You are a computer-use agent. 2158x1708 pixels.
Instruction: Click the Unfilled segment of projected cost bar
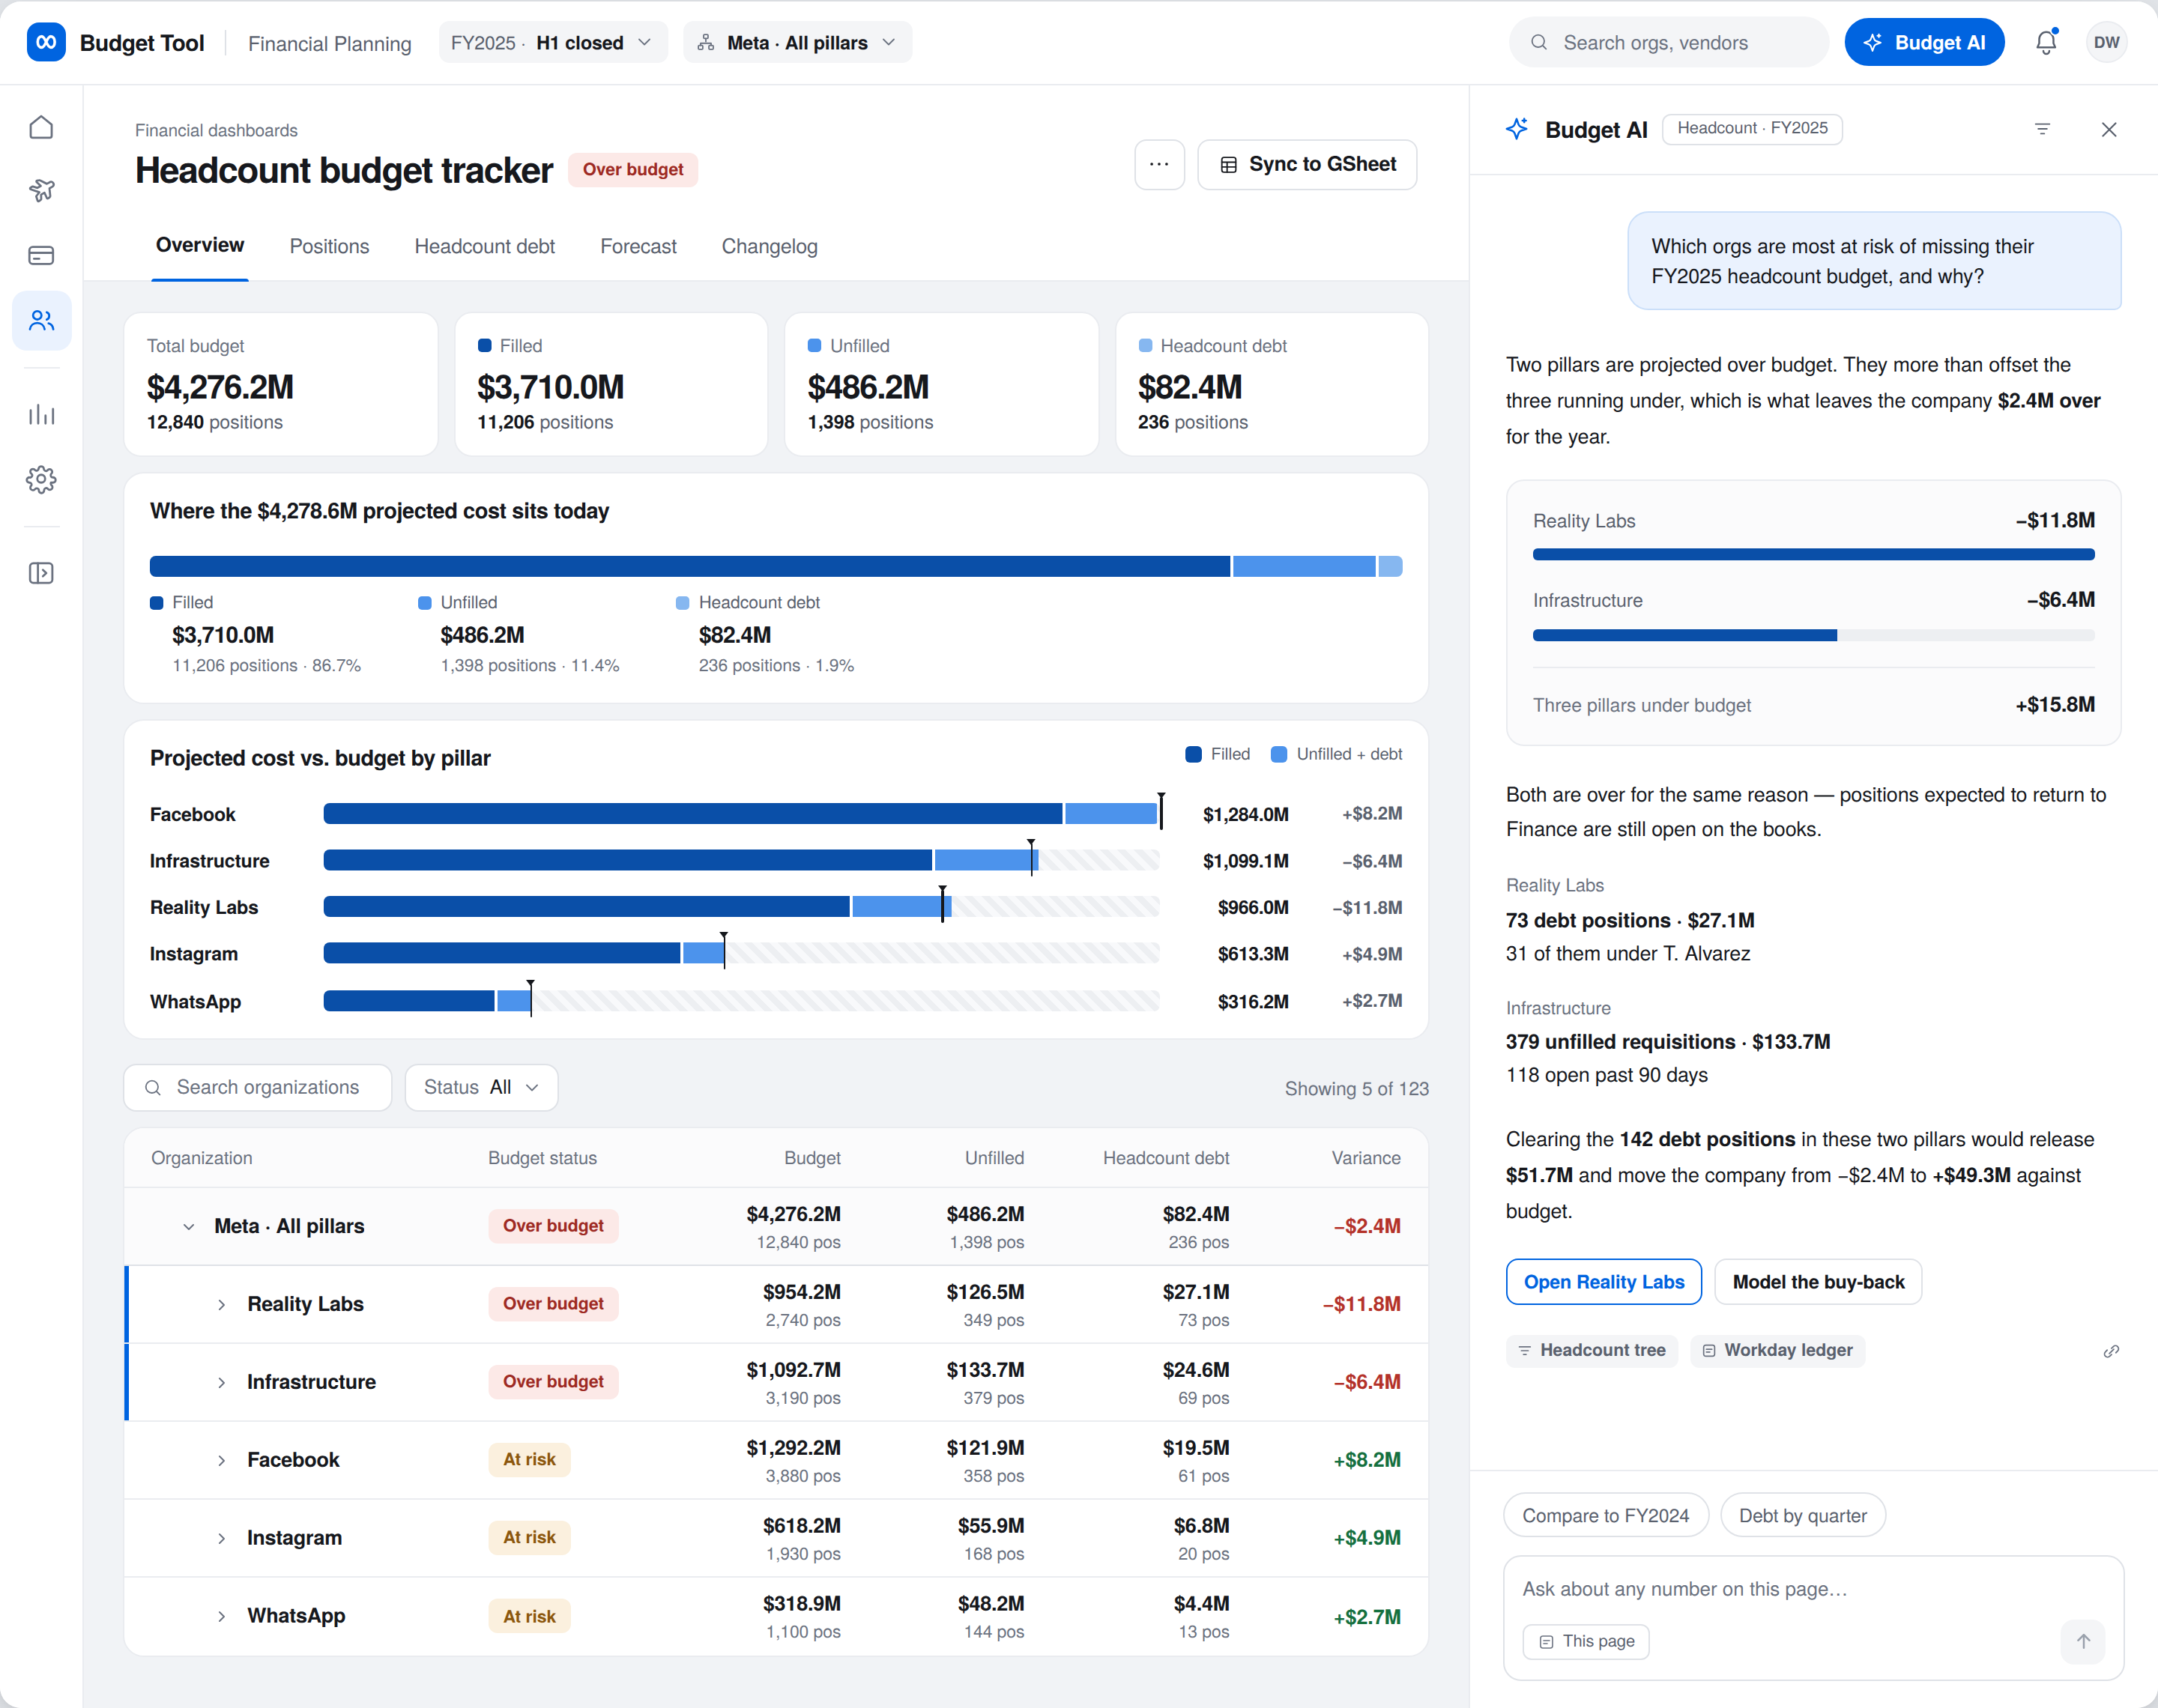1304,566
